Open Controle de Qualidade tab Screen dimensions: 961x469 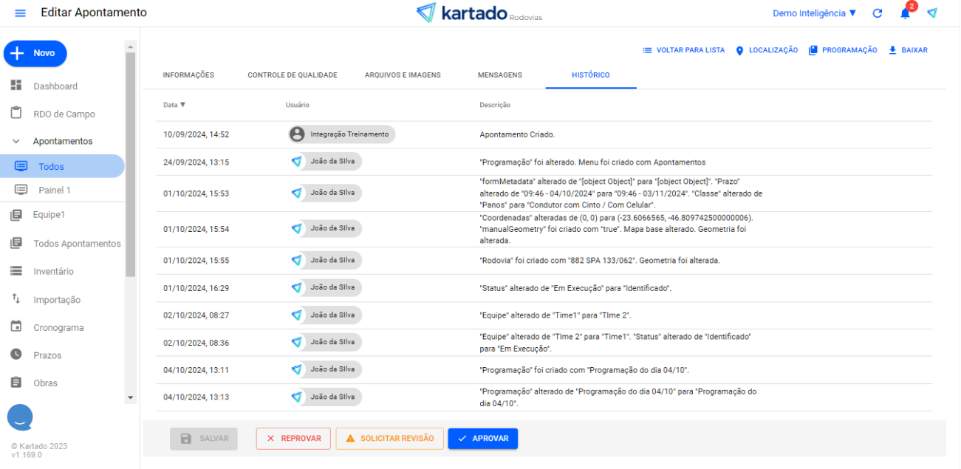click(293, 75)
